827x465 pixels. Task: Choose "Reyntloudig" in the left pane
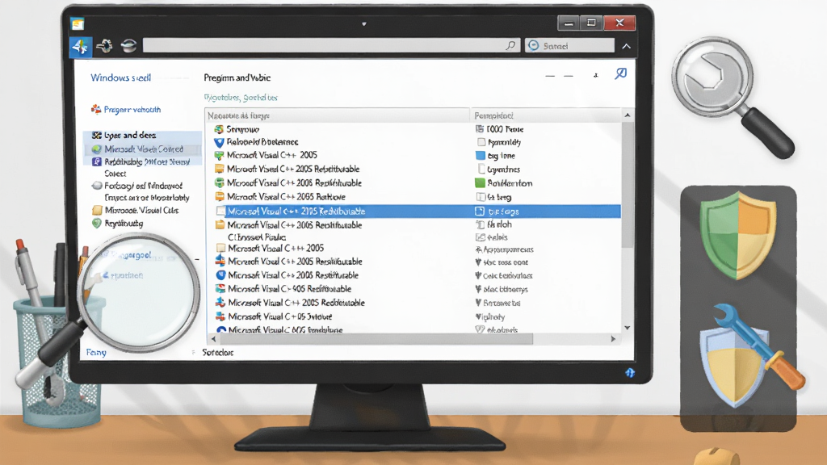click(x=124, y=224)
